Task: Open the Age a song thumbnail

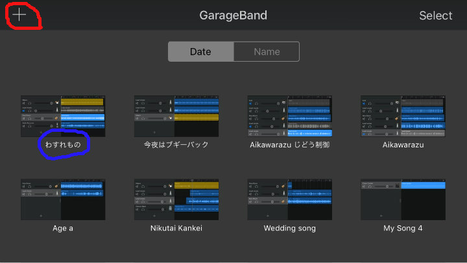Action: (63, 199)
